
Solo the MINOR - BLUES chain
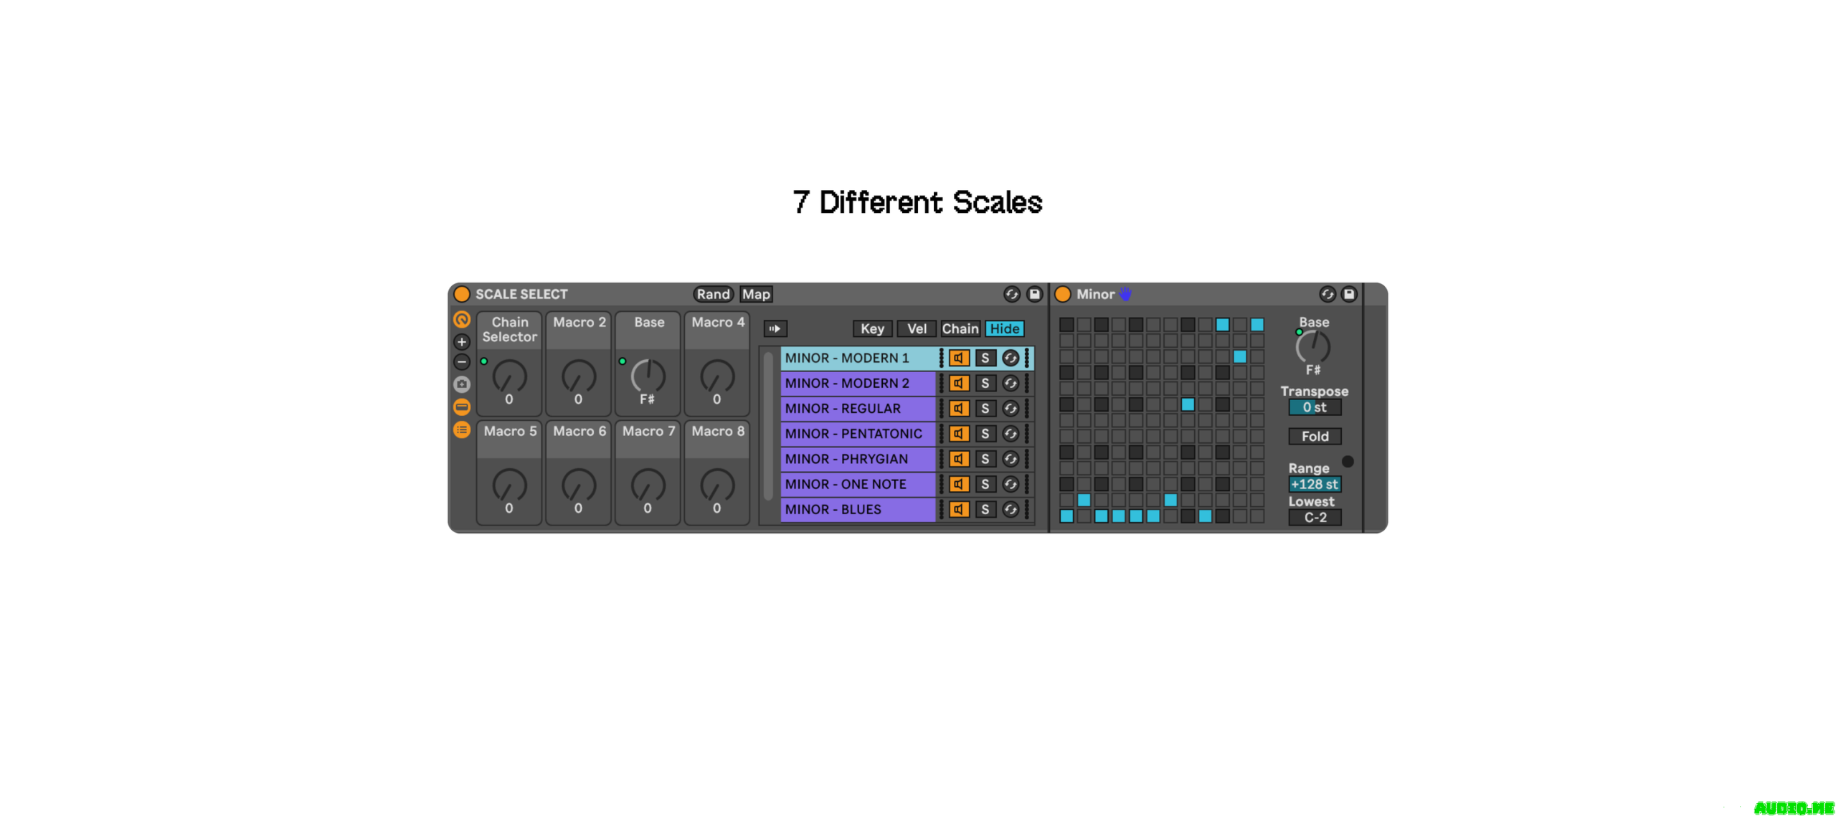[985, 509]
